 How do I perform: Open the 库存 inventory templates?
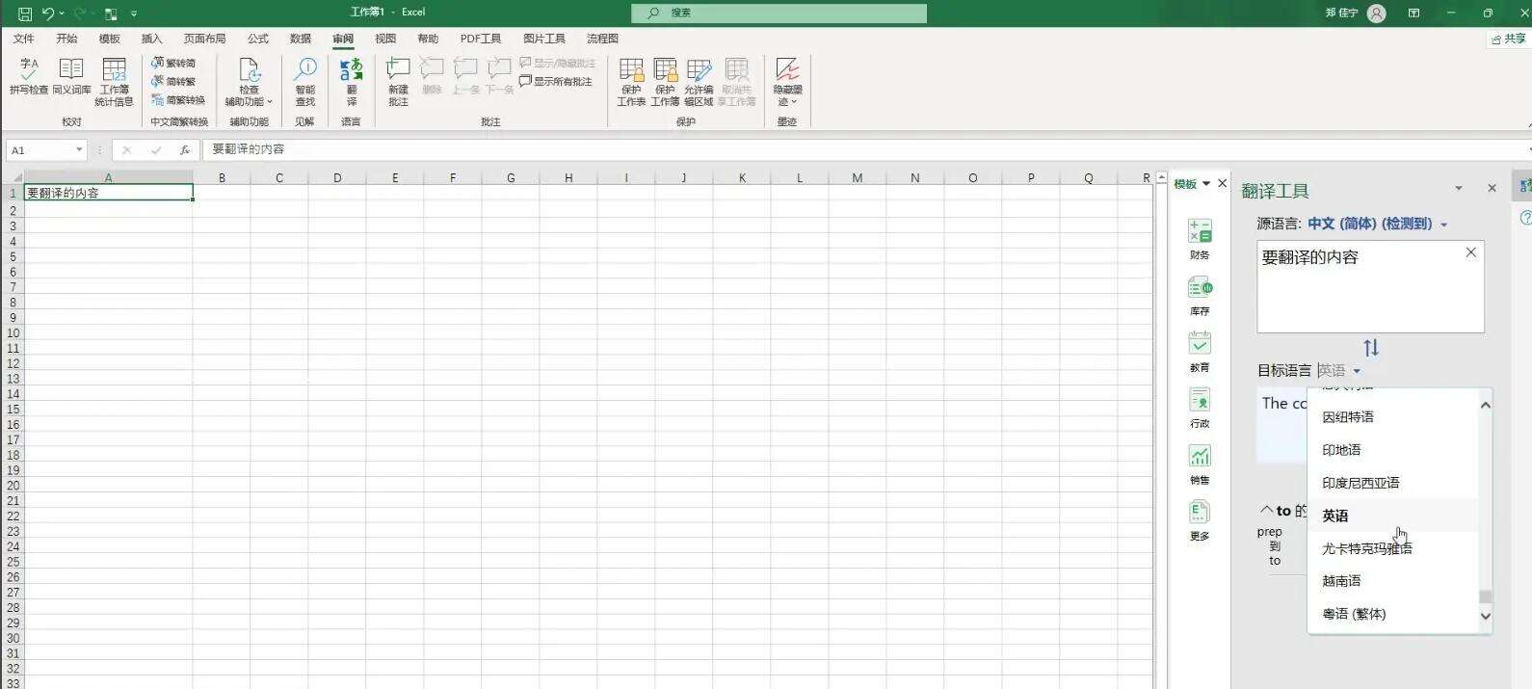tap(1200, 296)
